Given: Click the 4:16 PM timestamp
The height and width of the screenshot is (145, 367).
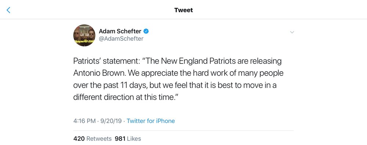Looking at the screenshot, I should coord(84,121).
